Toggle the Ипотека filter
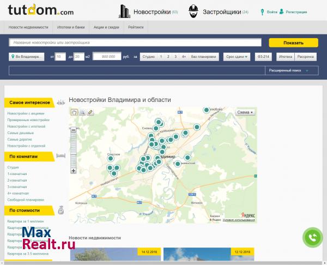This screenshot has width=327, height=265. (x=286, y=57)
